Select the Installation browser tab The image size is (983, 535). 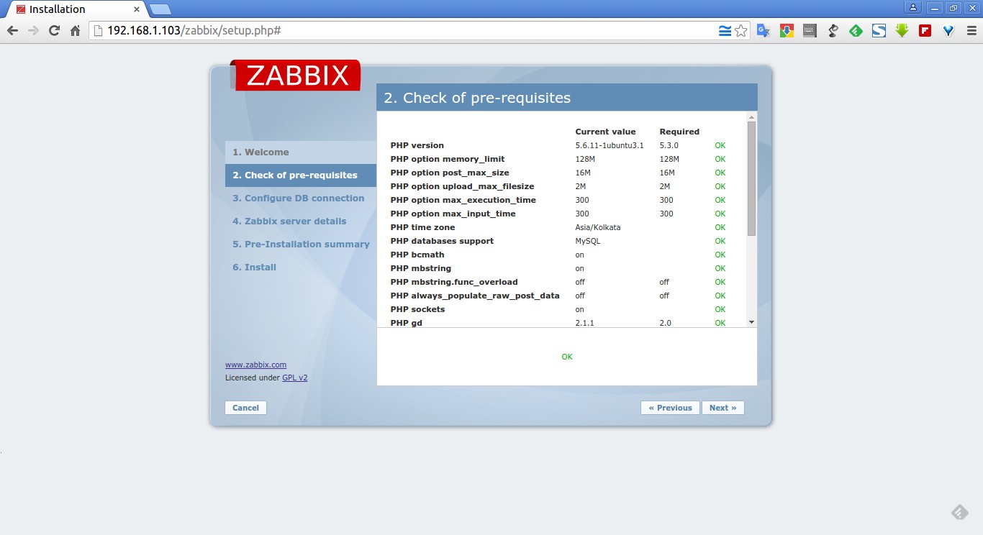tap(76, 9)
